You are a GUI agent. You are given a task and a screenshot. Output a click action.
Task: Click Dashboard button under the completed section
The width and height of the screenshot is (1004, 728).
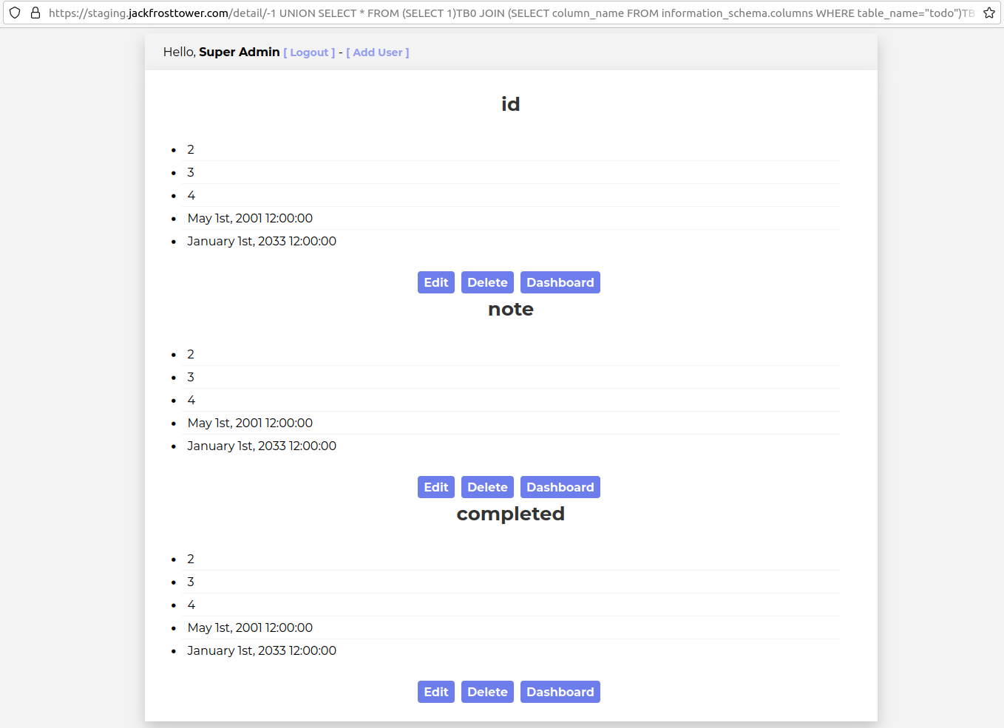[x=560, y=692]
